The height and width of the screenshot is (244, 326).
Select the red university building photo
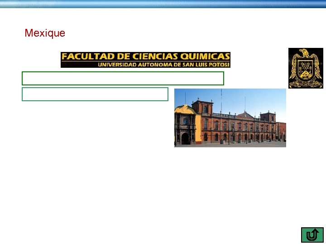[x=230, y=118]
